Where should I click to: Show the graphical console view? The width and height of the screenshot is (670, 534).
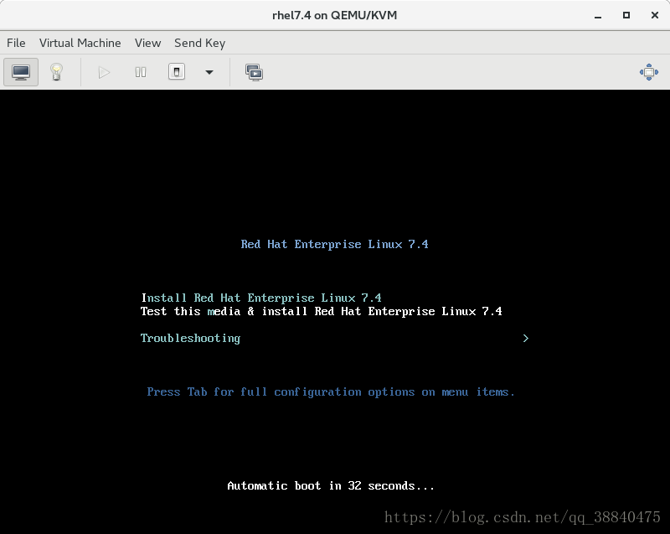coord(21,72)
